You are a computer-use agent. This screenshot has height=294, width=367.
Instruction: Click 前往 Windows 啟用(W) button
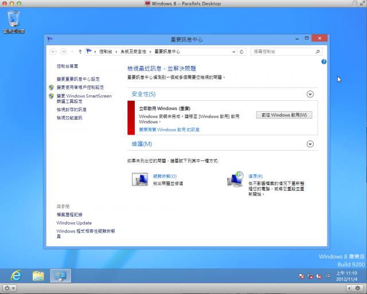[284, 115]
